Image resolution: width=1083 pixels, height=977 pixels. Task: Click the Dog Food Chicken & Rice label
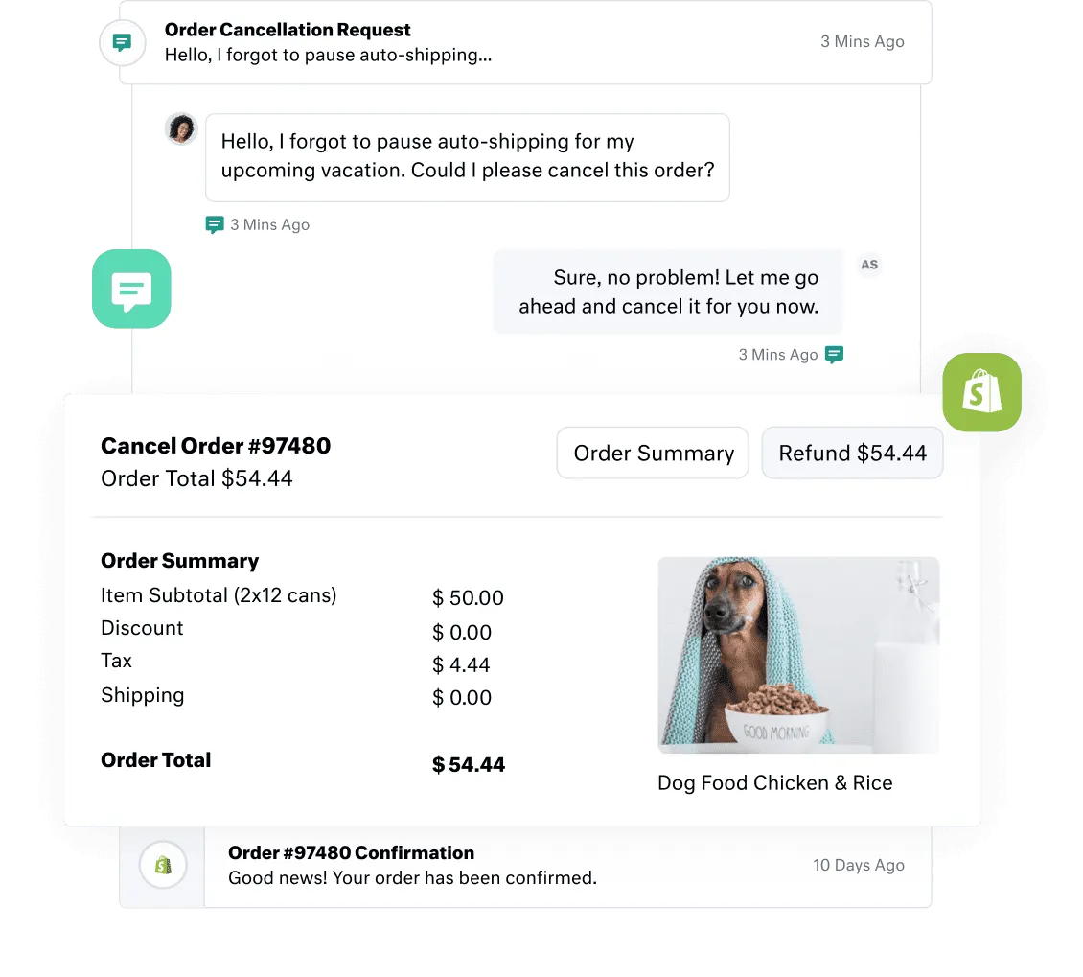coord(775,782)
